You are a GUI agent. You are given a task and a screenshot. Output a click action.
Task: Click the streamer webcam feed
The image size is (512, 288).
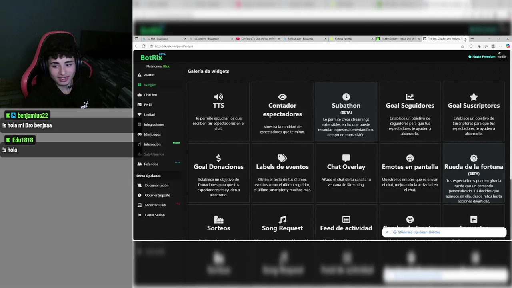(66, 54)
